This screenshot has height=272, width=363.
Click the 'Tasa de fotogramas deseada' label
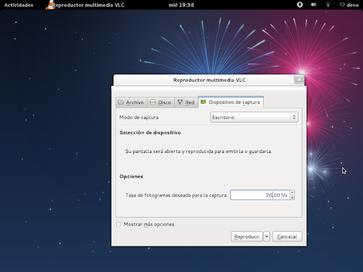pos(176,195)
